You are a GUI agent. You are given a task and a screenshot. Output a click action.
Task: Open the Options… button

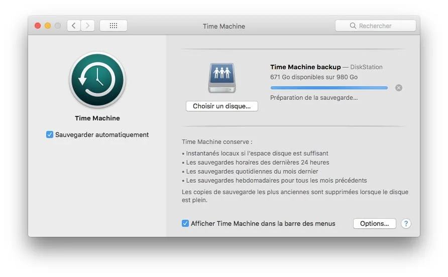374,224
